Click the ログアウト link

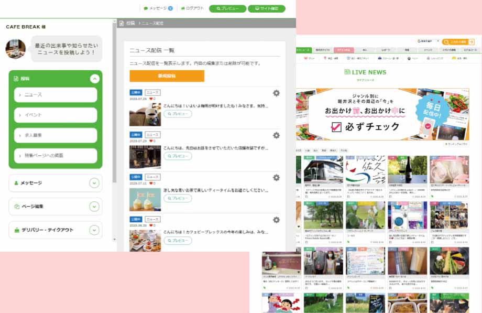192,8
